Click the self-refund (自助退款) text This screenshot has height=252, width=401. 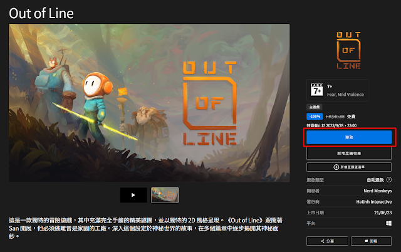375,180
